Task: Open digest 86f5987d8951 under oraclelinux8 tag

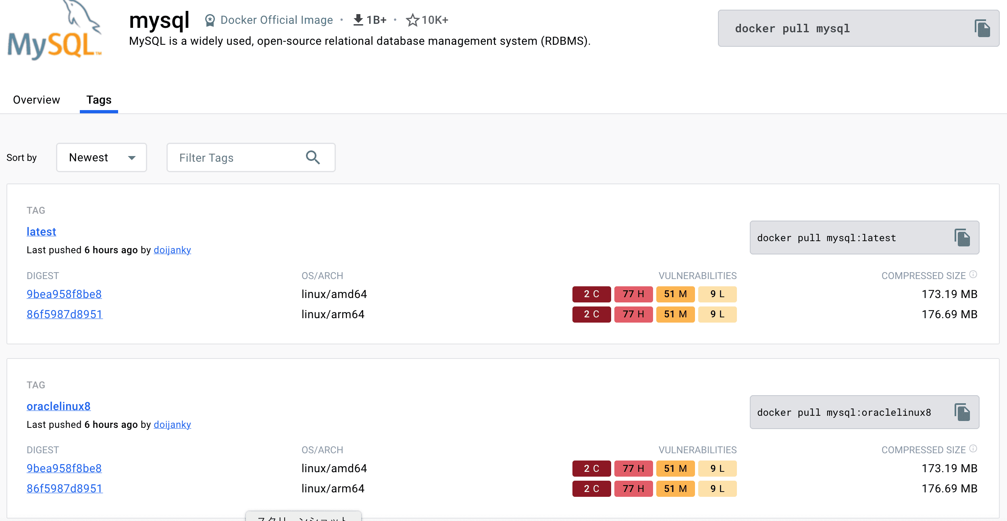Action: [x=64, y=488]
